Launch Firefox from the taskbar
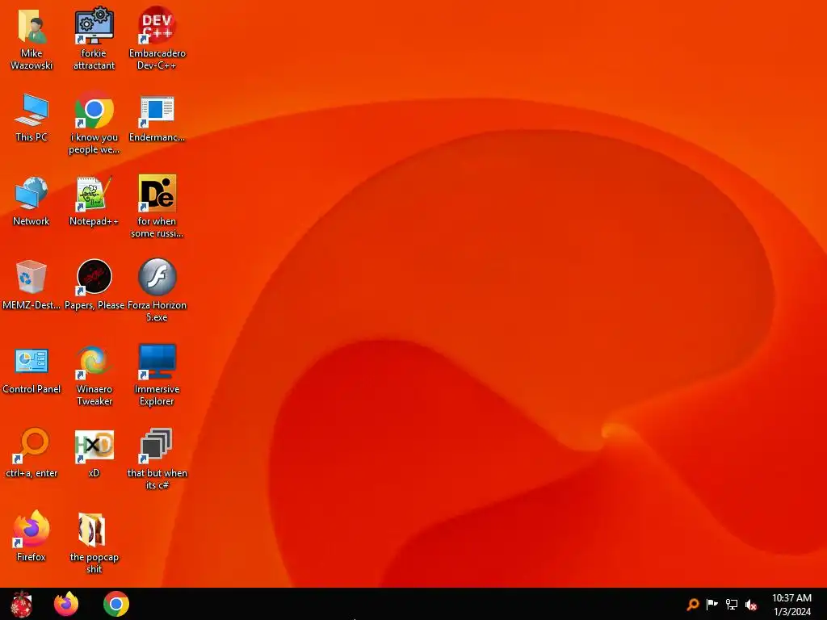 click(x=66, y=604)
